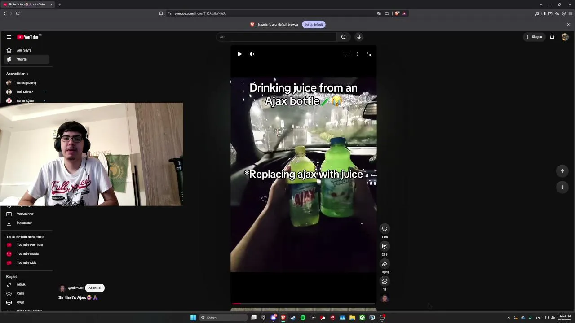The height and width of the screenshot is (323, 575).
Task: Open YouTube Kids link
Action: coord(26,263)
